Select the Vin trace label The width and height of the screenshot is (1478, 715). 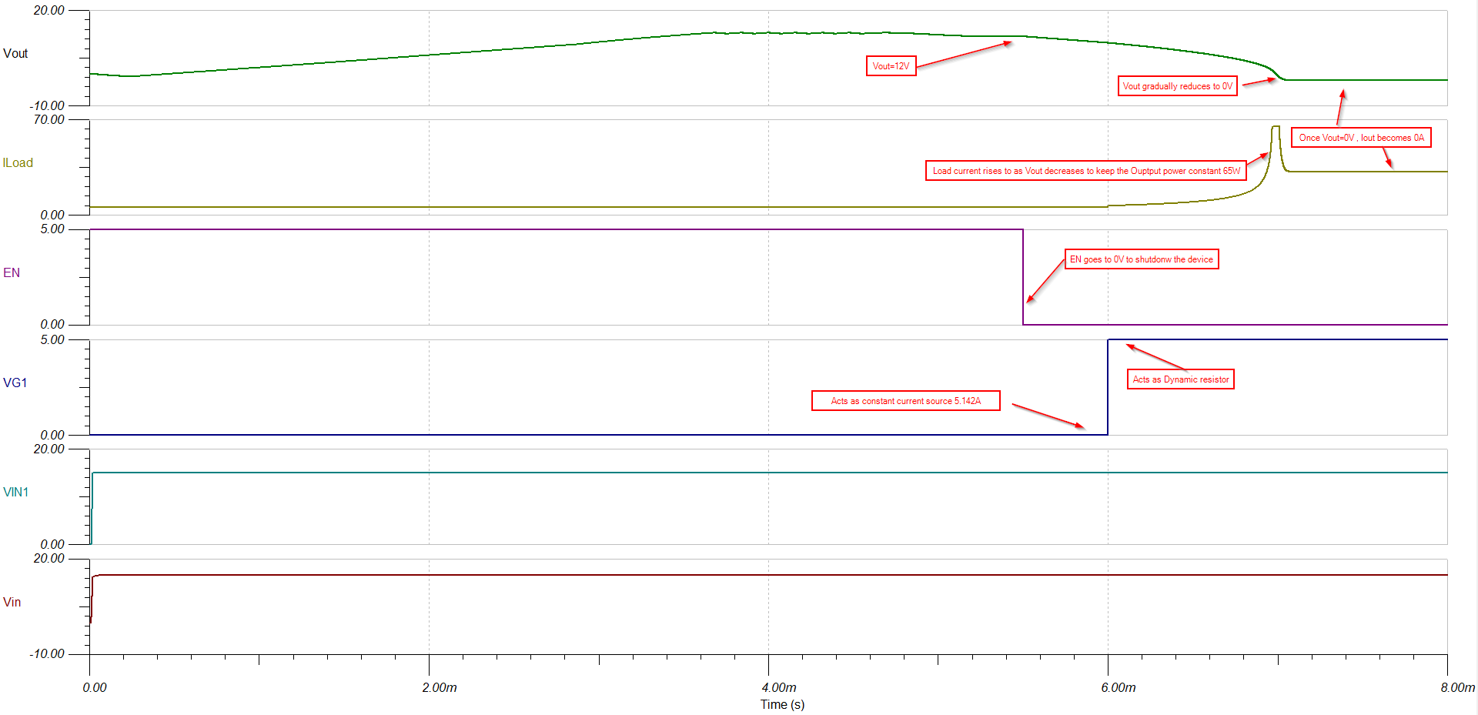click(12, 602)
